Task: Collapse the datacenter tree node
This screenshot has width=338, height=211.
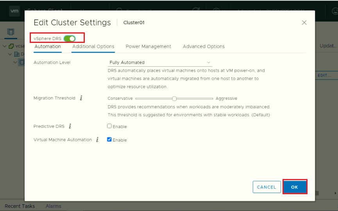Action: (10, 54)
